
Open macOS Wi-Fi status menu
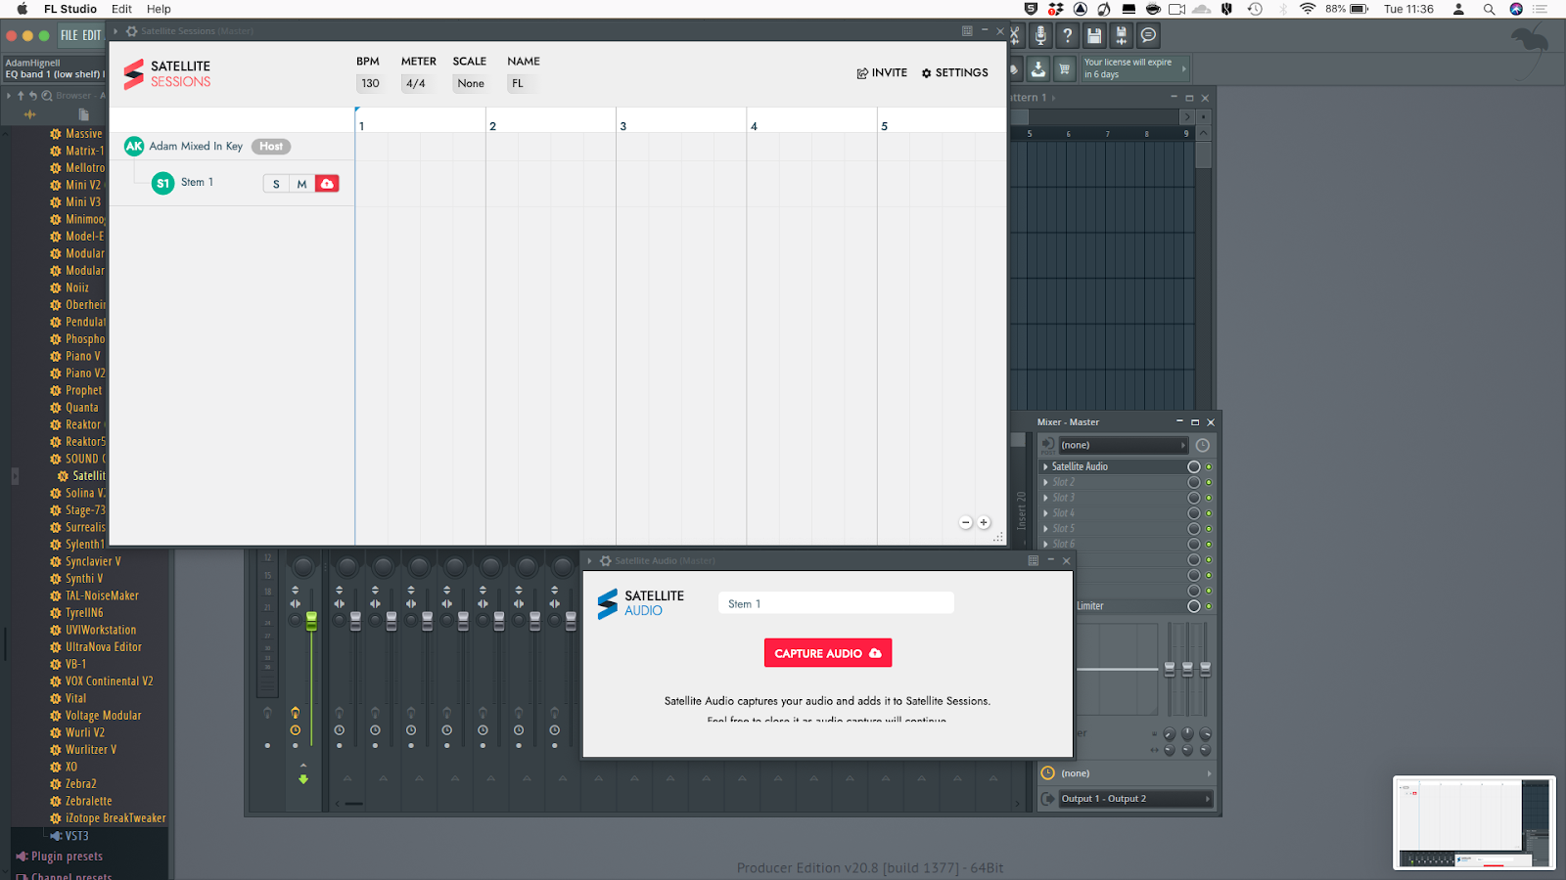1308,9
